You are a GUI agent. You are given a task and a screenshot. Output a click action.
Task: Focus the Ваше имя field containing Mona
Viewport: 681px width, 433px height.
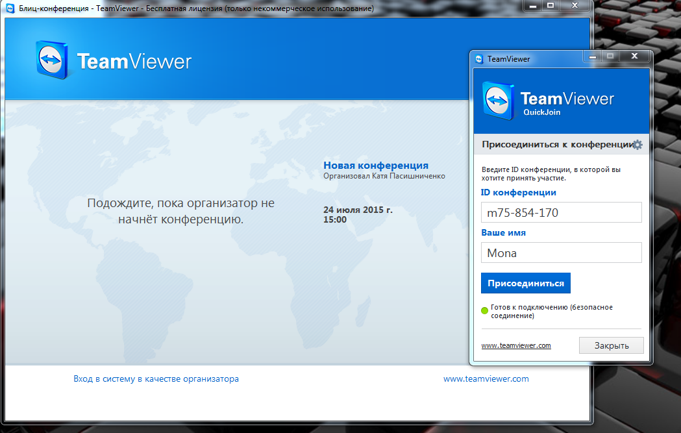[x=561, y=253]
